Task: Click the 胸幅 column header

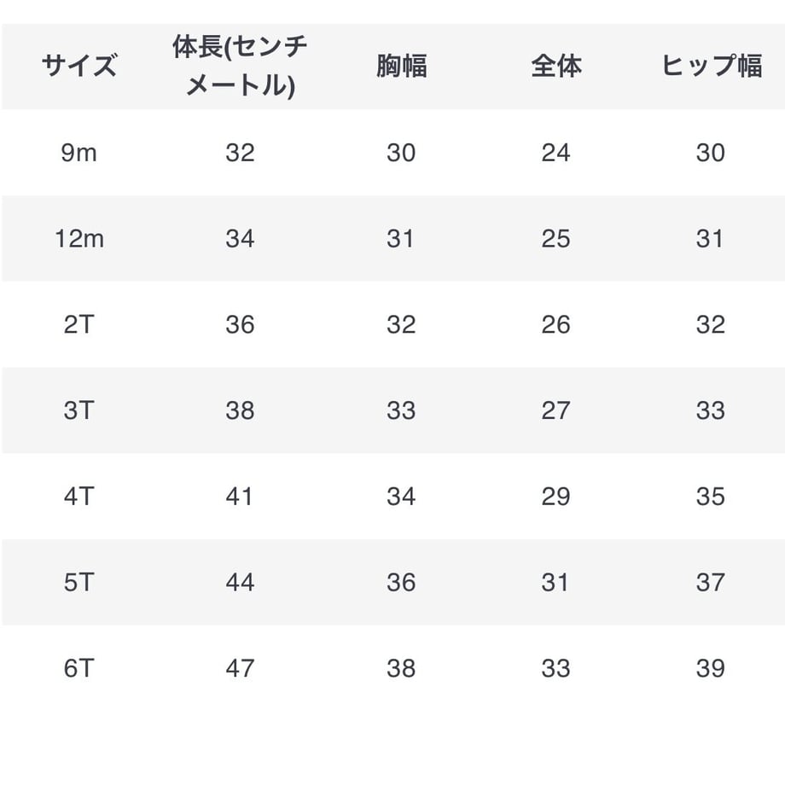Action: pos(402,66)
